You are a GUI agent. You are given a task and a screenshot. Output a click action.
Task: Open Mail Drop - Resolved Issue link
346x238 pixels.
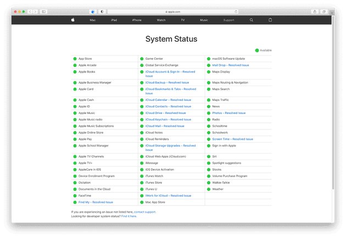[230, 65]
